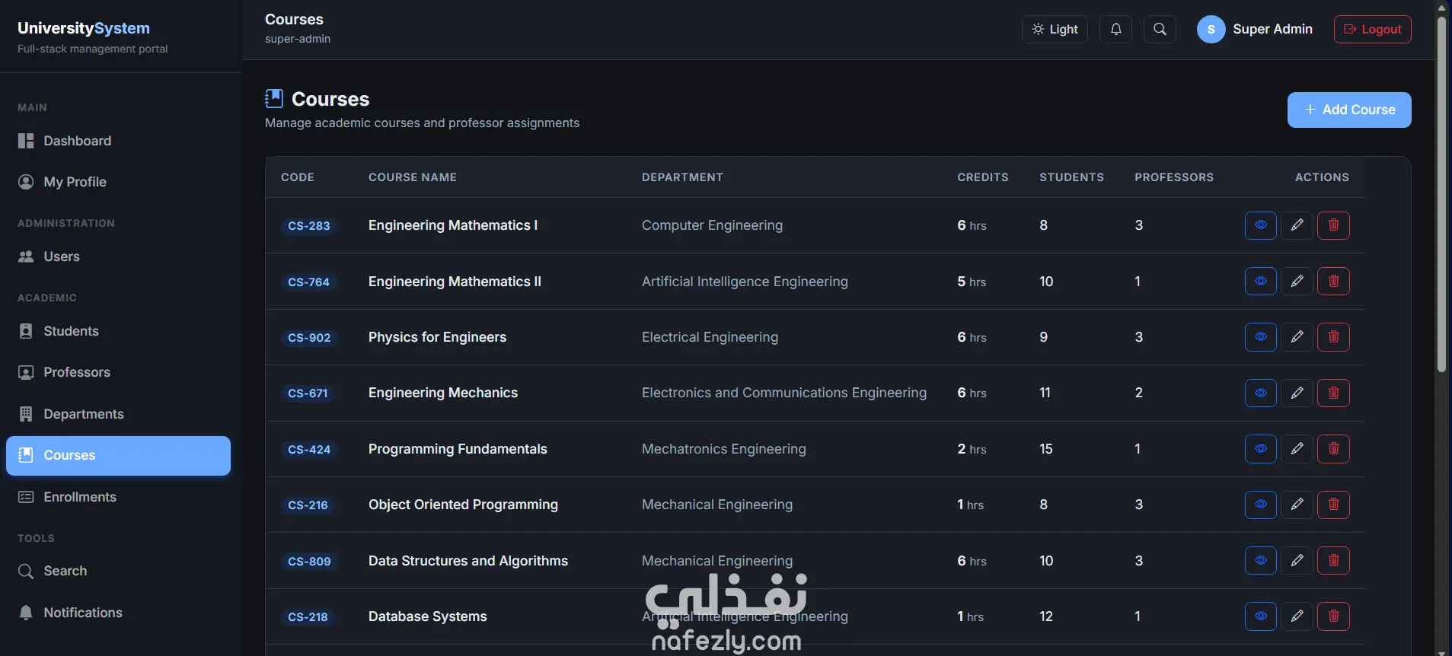Delete the Physics for Engineers course

pyautogui.click(x=1333, y=337)
